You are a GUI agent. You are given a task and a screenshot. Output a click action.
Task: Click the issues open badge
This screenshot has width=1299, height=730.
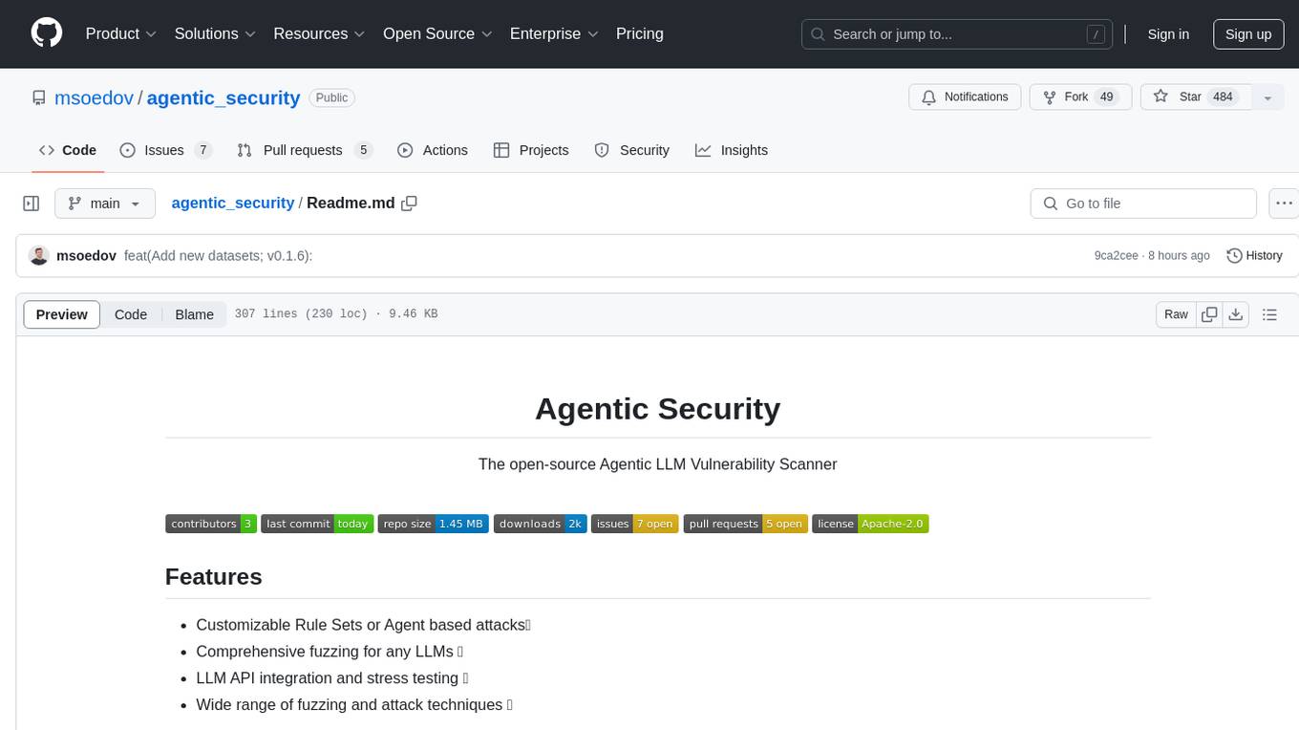click(x=635, y=524)
